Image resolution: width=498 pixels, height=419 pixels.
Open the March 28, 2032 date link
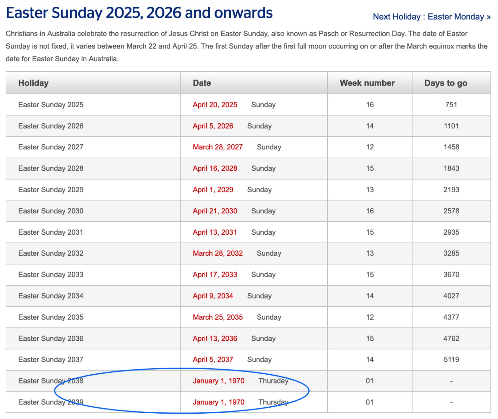[x=218, y=253]
